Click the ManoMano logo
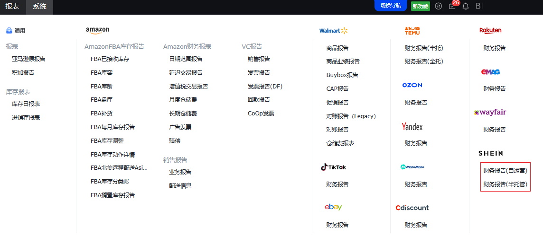The image size is (543, 236). (412, 167)
